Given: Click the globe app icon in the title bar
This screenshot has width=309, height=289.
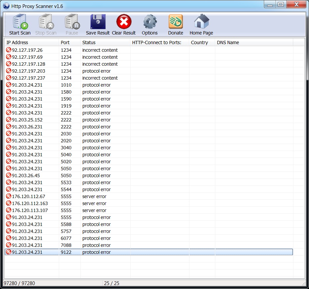Looking at the screenshot, I should coord(6,6).
